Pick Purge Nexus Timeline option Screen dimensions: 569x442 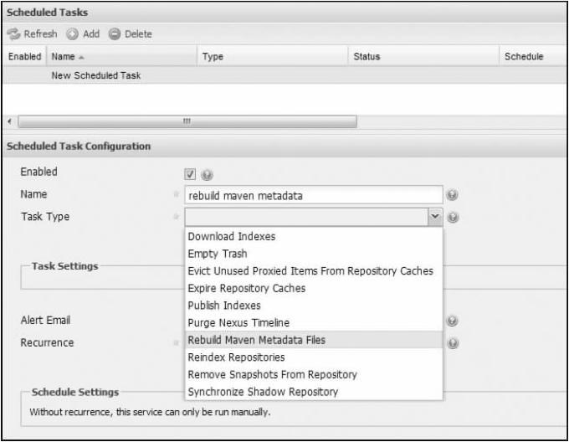(x=239, y=322)
